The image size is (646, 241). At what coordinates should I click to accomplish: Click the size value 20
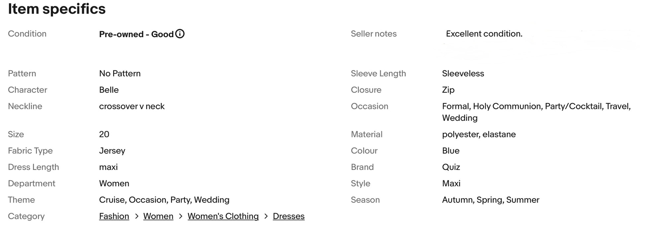(x=104, y=134)
